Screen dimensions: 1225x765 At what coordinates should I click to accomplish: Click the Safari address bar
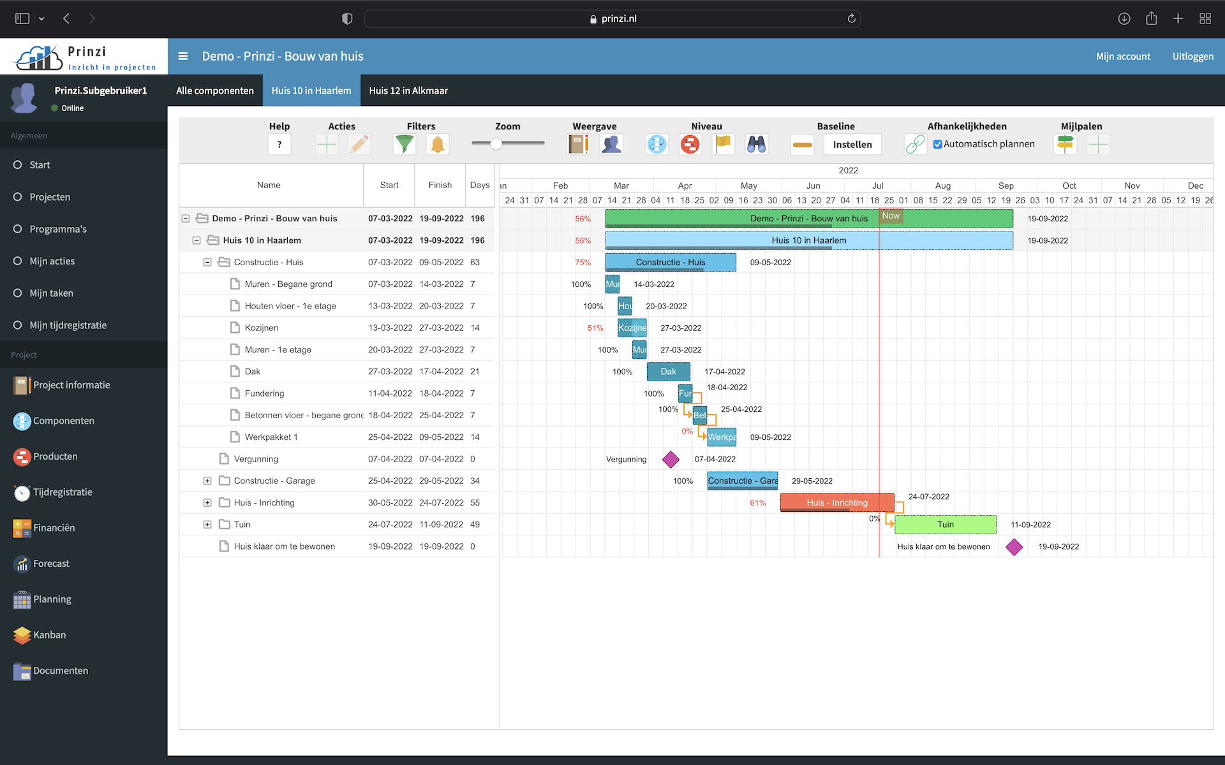coord(612,18)
